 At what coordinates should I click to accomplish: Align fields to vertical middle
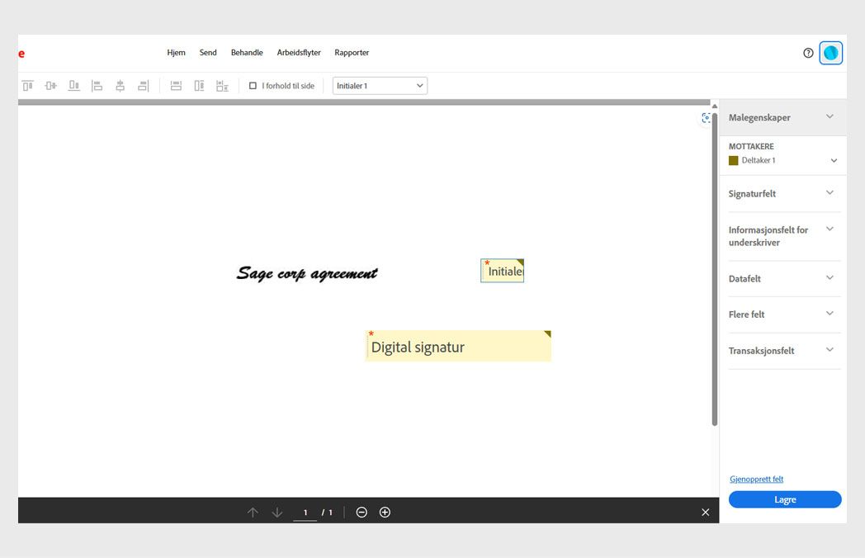[50, 86]
